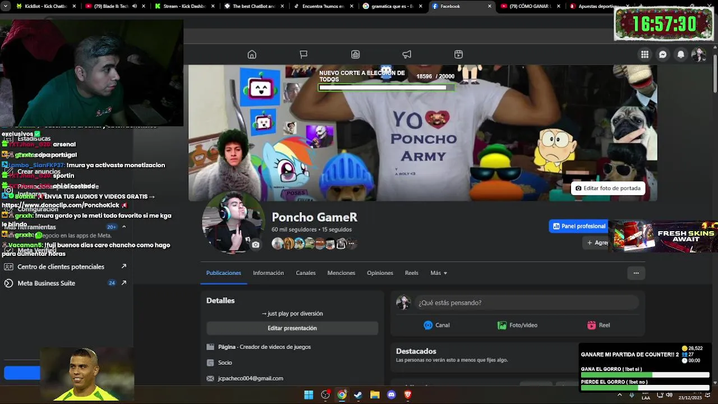Click the Poncho GameR profile picture
The width and height of the screenshot is (718, 404).
coord(233,222)
